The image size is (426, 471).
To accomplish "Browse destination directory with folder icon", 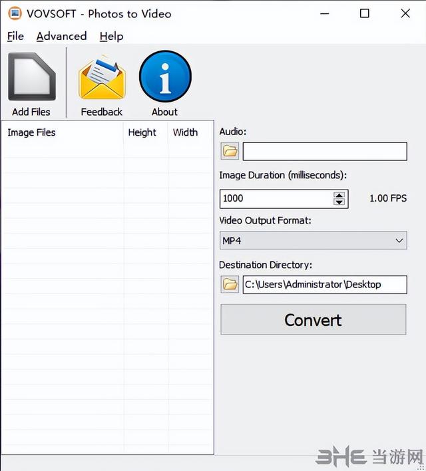I will (x=230, y=284).
